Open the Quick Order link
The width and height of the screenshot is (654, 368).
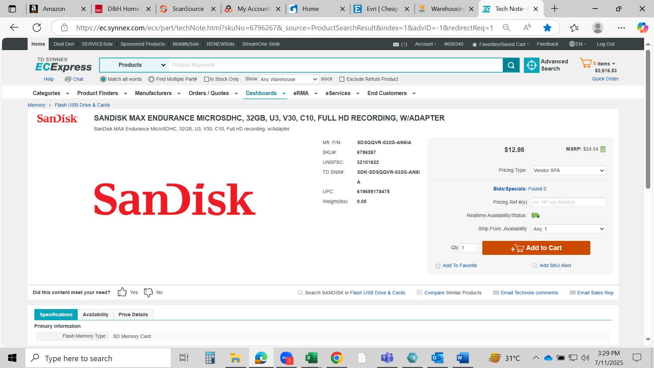pos(605,79)
